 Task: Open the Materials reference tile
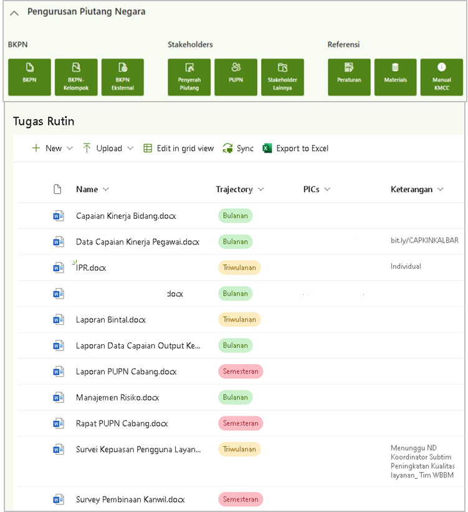pyautogui.click(x=395, y=77)
